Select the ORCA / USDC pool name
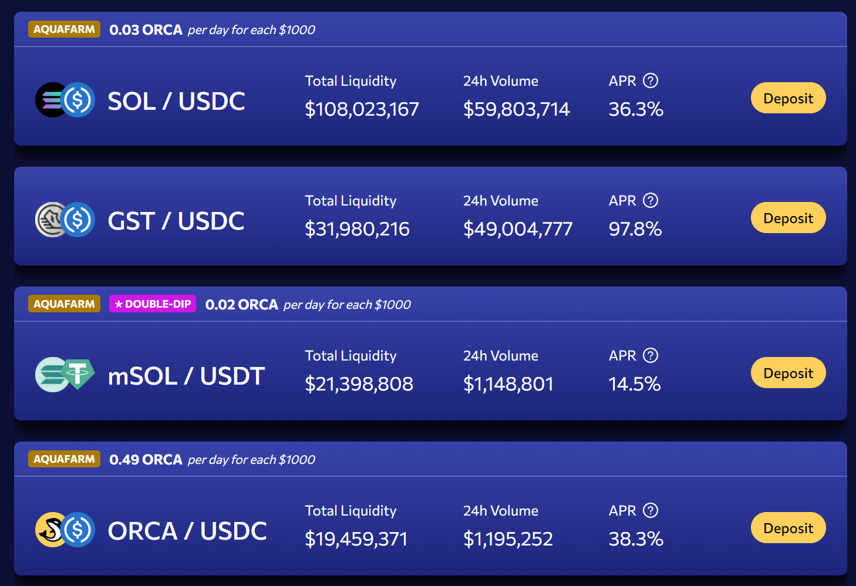This screenshot has height=586, width=856. click(187, 531)
